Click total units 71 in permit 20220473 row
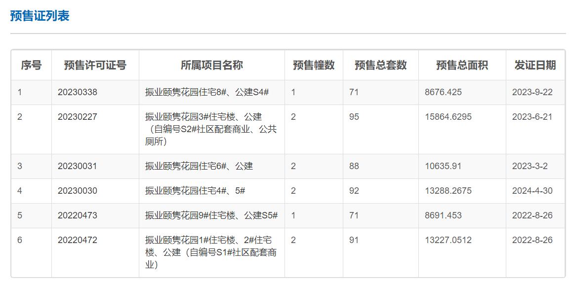 (354, 215)
